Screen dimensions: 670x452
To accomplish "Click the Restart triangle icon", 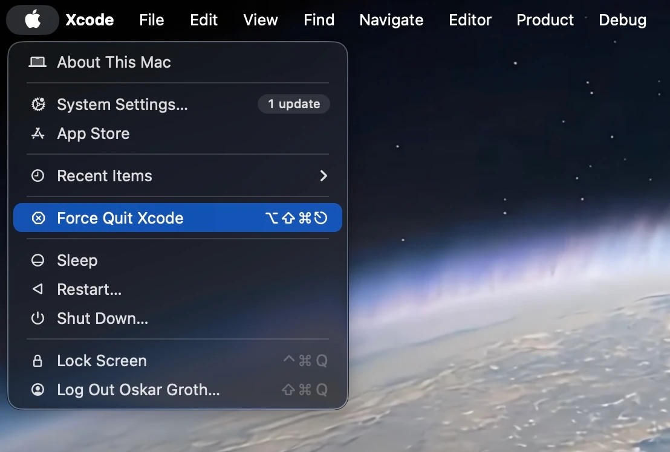I will 38,289.
